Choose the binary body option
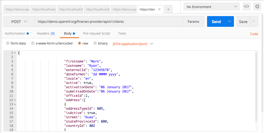The height and width of the screenshot is (133, 264). coord(95,43)
